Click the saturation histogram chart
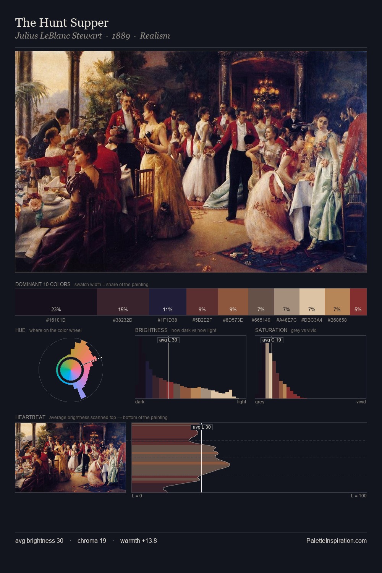The height and width of the screenshot is (573, 382). click(311, 367)
